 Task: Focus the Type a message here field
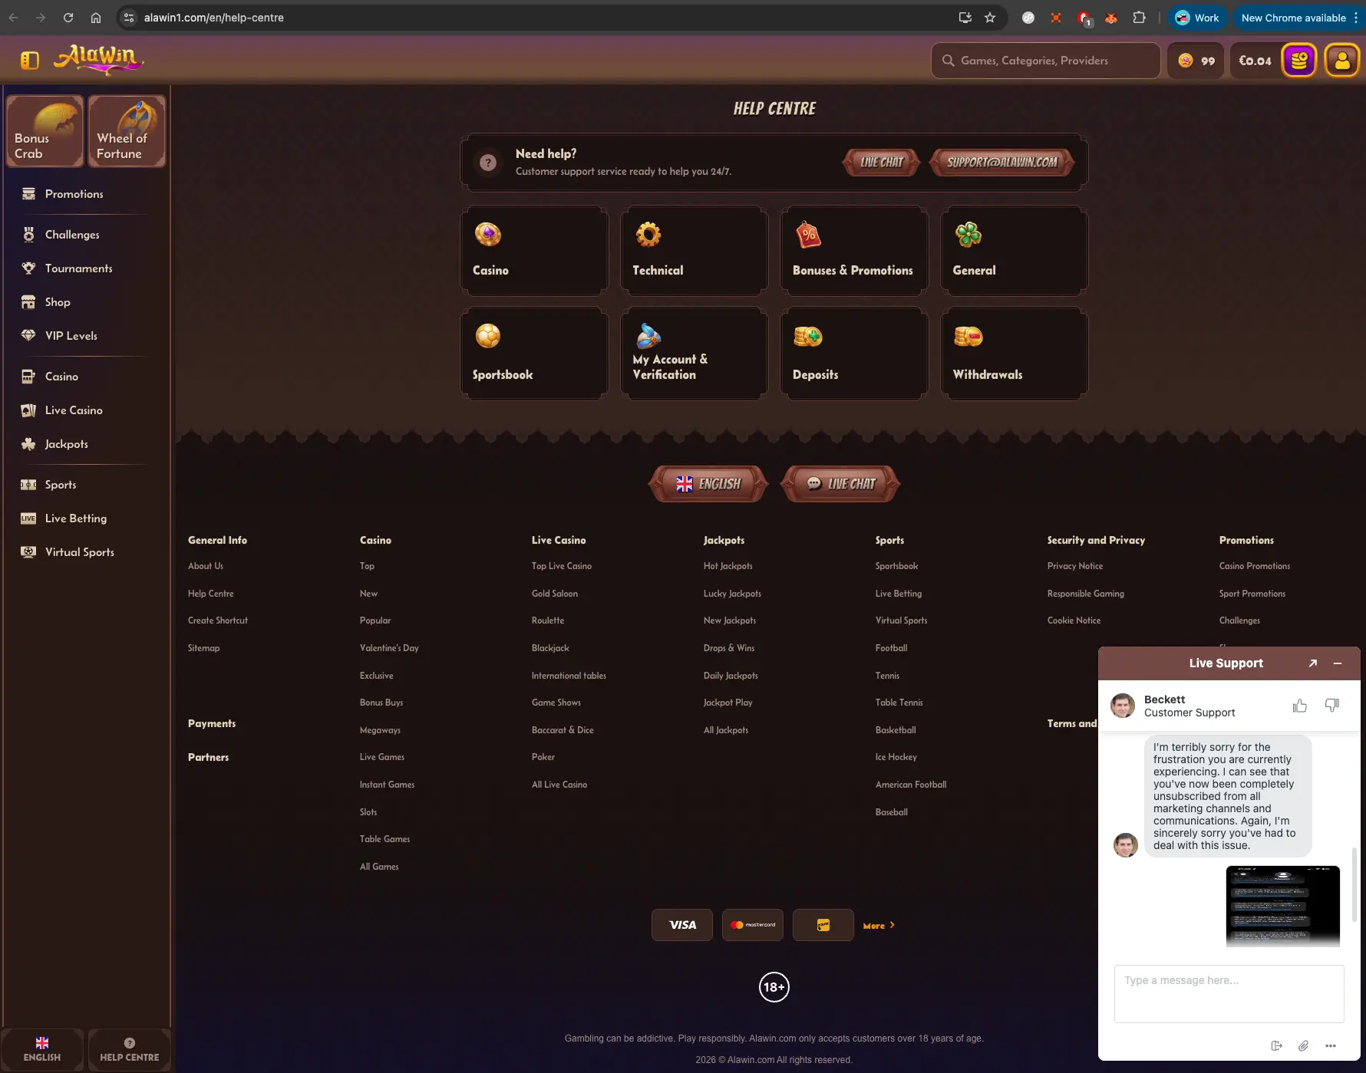(x=1229, y=994)
